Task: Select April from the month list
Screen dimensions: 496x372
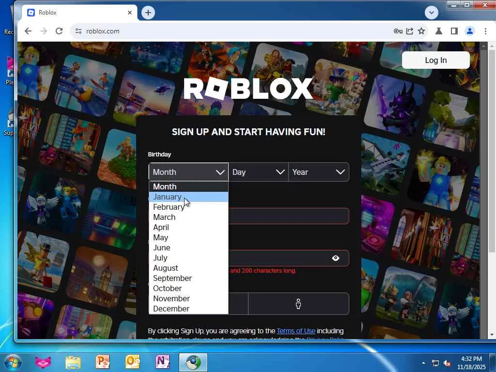Action: 188,227
